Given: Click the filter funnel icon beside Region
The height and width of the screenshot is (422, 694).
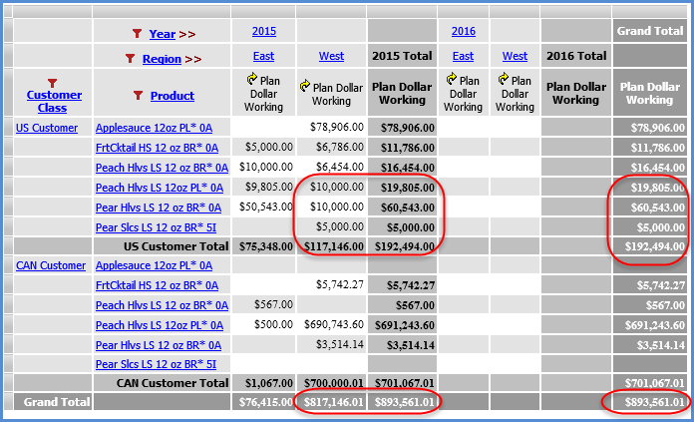Looking at the screenshot, I should coord(130,59).
